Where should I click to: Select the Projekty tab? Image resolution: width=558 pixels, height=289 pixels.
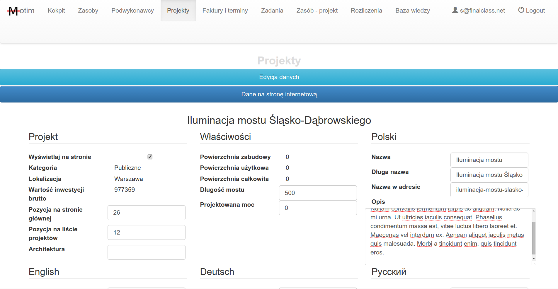click(x=178, y=11)
